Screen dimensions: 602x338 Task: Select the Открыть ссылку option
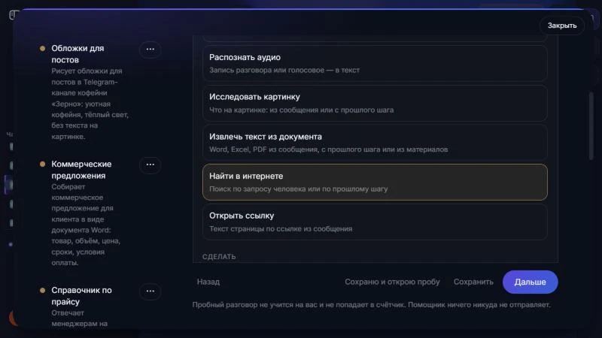pos(375,222)
